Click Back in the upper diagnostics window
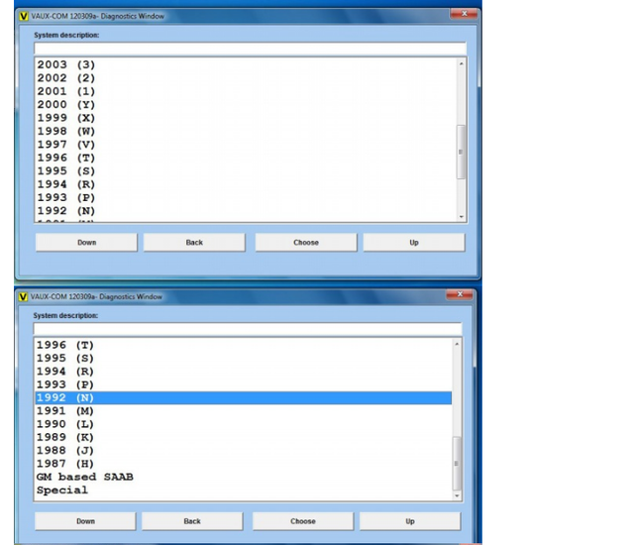This screenshot has width=634, height=545. tap(194, 243)
